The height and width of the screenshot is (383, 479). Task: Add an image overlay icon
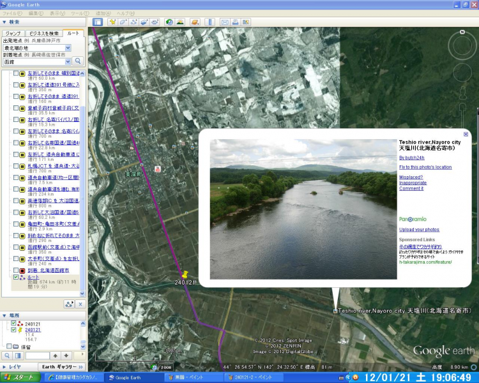[144, 22]
